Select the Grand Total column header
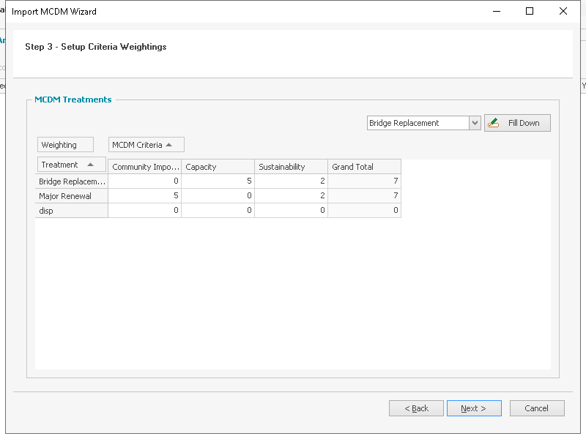This screenshot has height=439, width=586. [x=364, y=167]
